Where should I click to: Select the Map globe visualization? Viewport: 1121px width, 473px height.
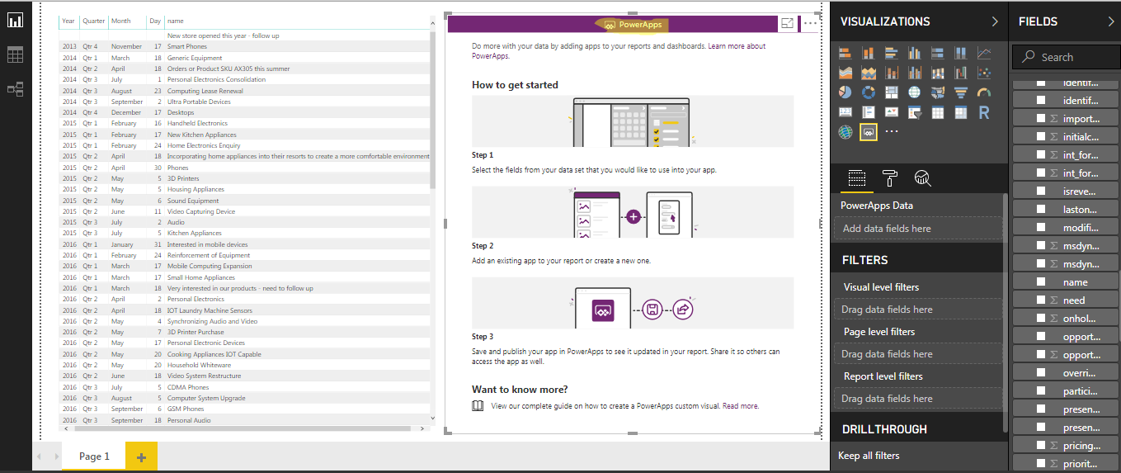(914, 92)
